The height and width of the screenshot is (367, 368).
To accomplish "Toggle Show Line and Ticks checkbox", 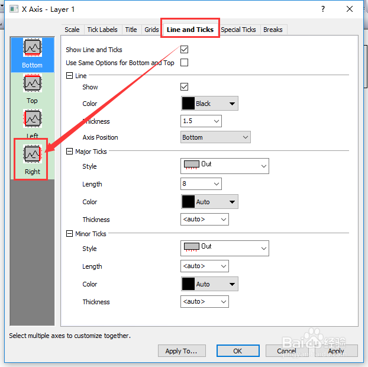I will tap(184, 50).
